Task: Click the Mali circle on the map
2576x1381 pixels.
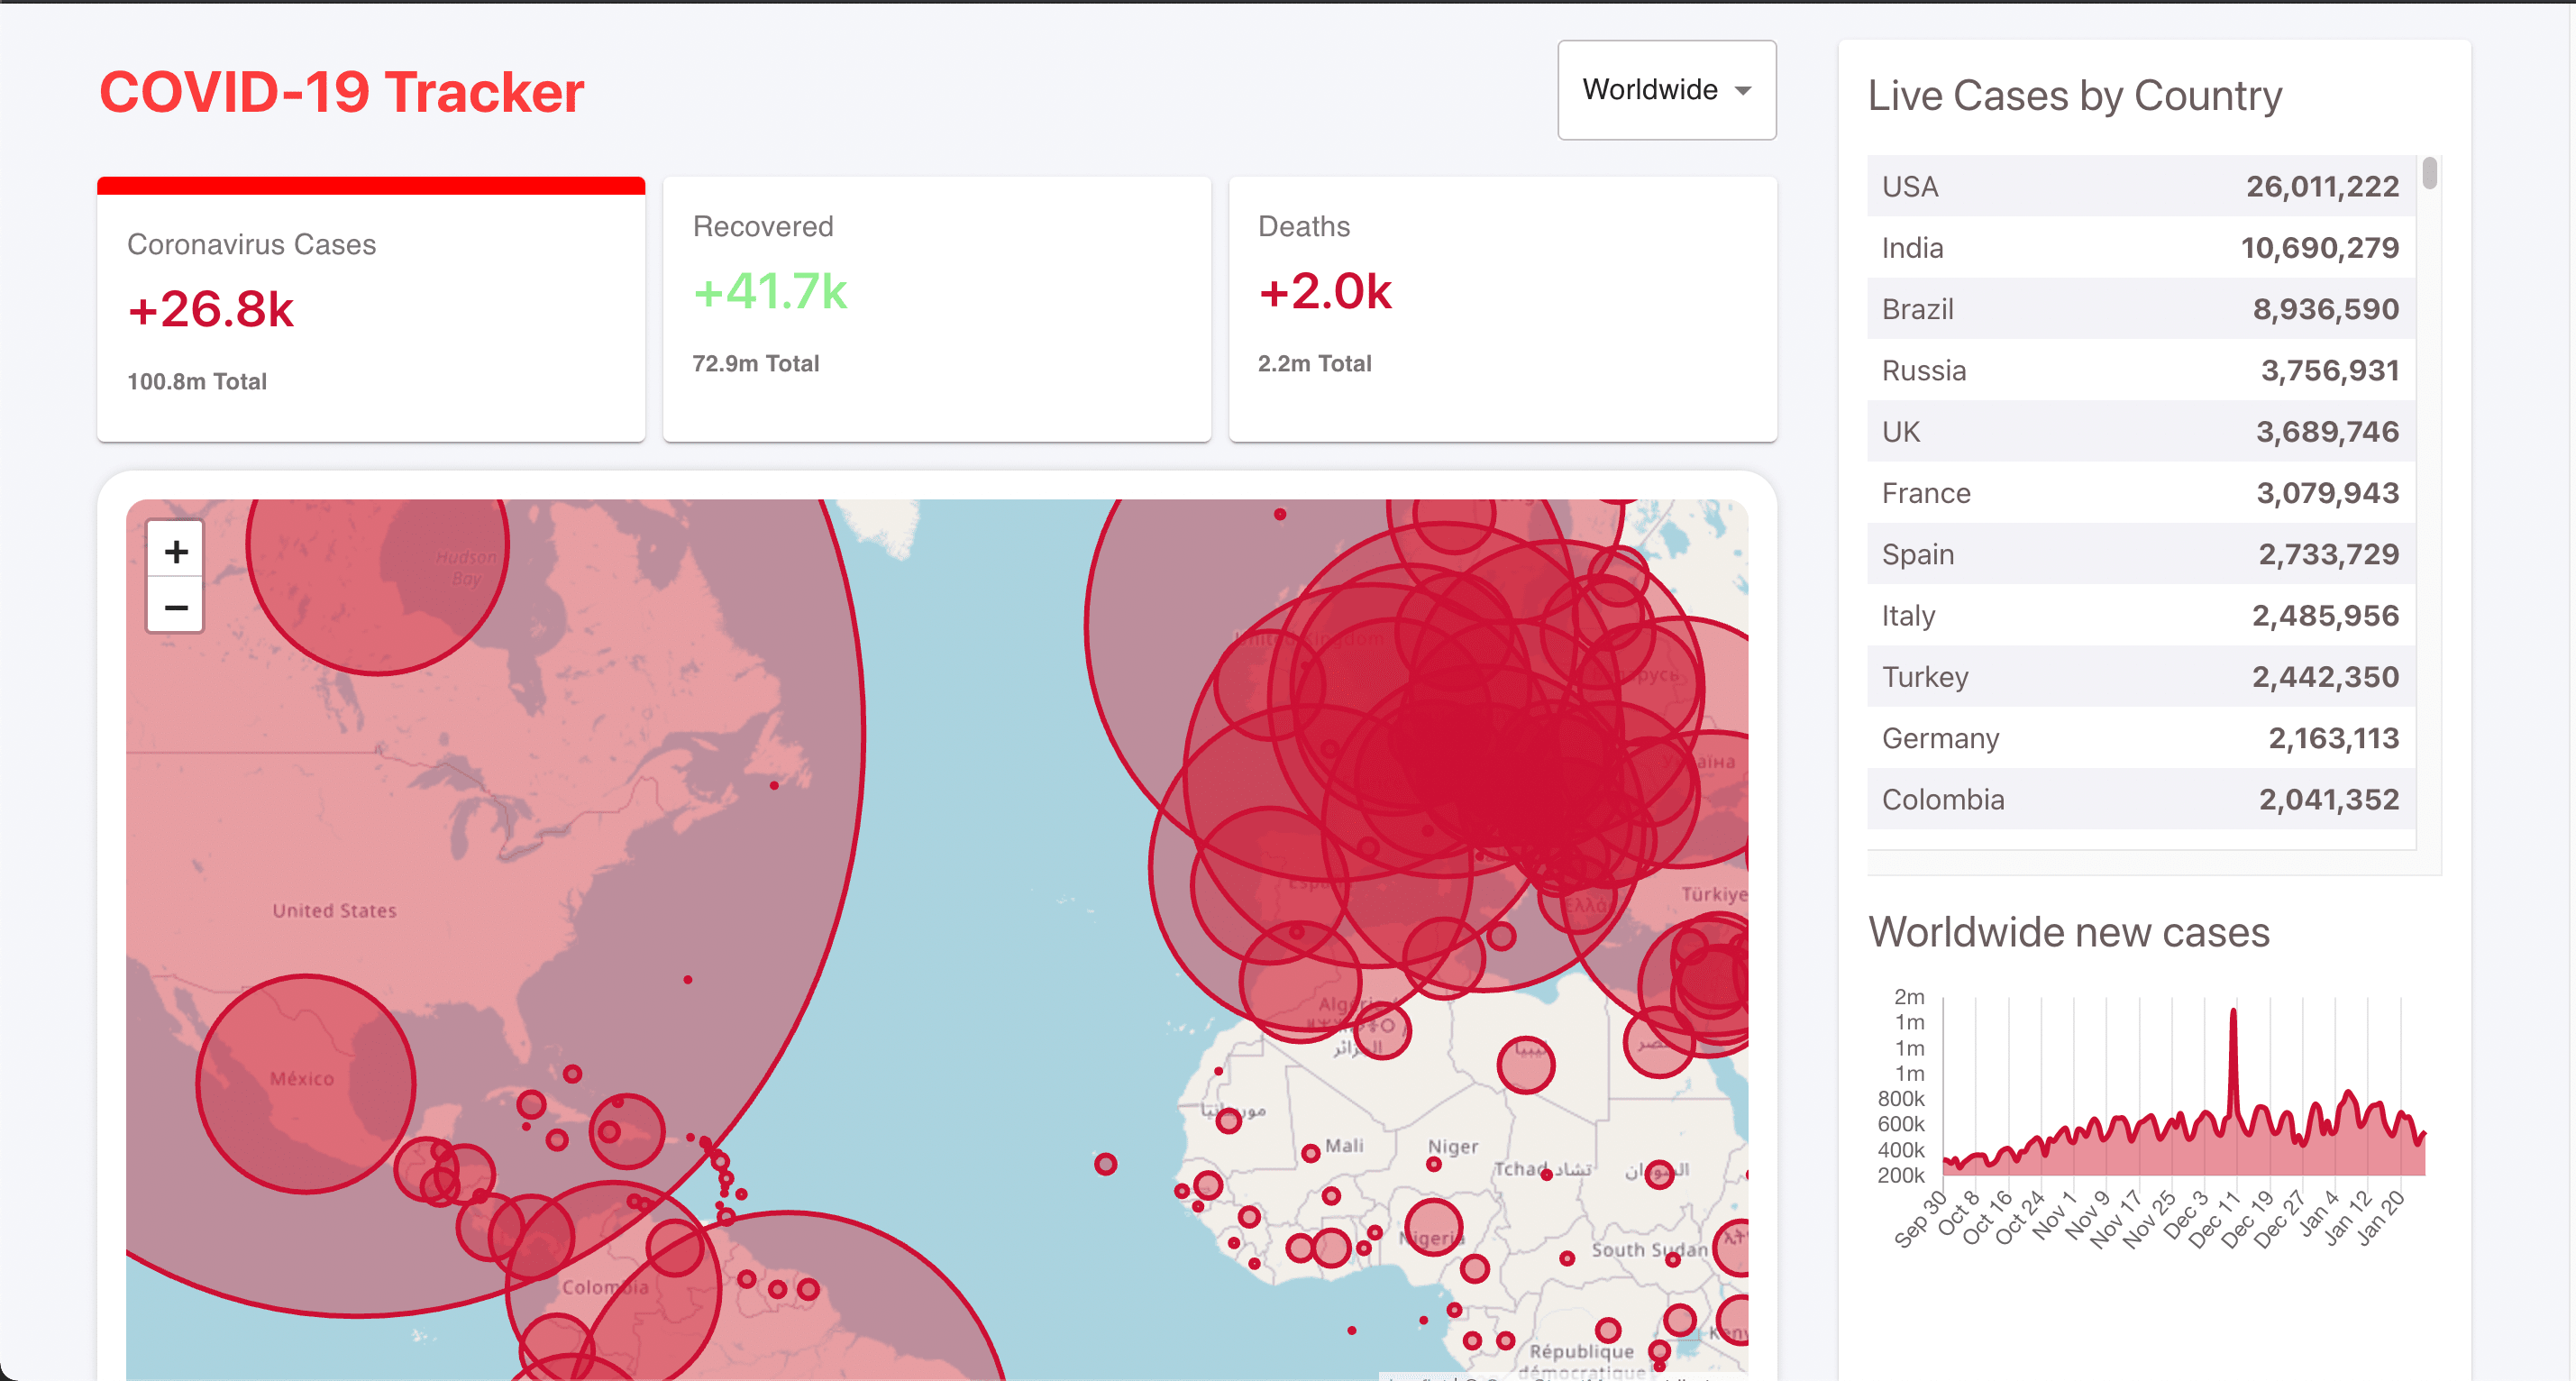Action: (1310, 1154)
